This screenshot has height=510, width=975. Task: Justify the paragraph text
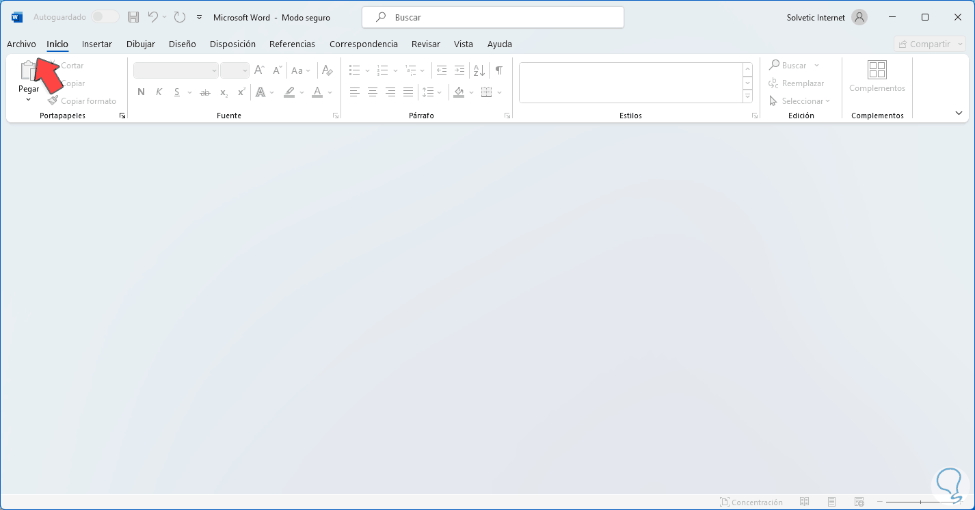click(408, 92)
